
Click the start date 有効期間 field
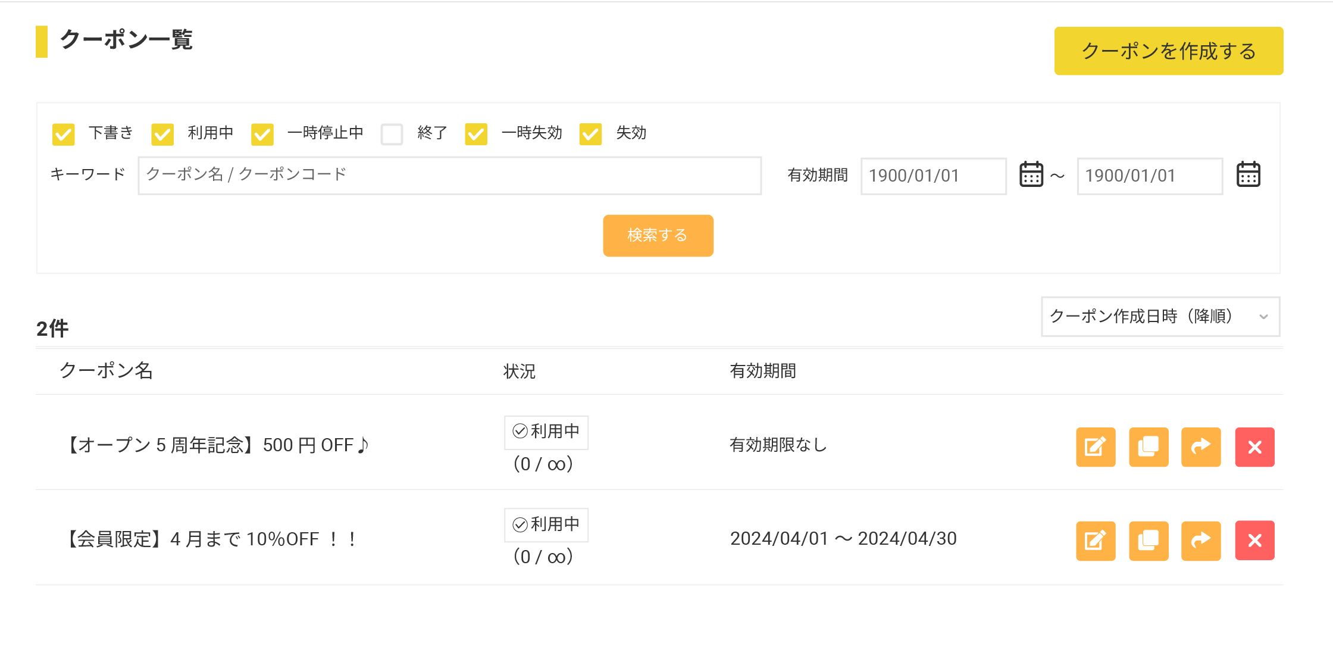[x=933, y=176]
